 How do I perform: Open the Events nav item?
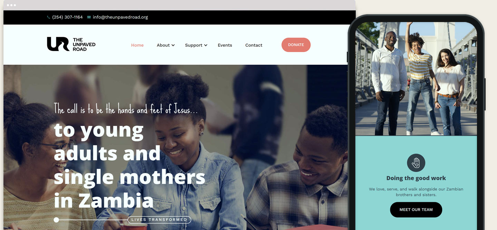225,45
